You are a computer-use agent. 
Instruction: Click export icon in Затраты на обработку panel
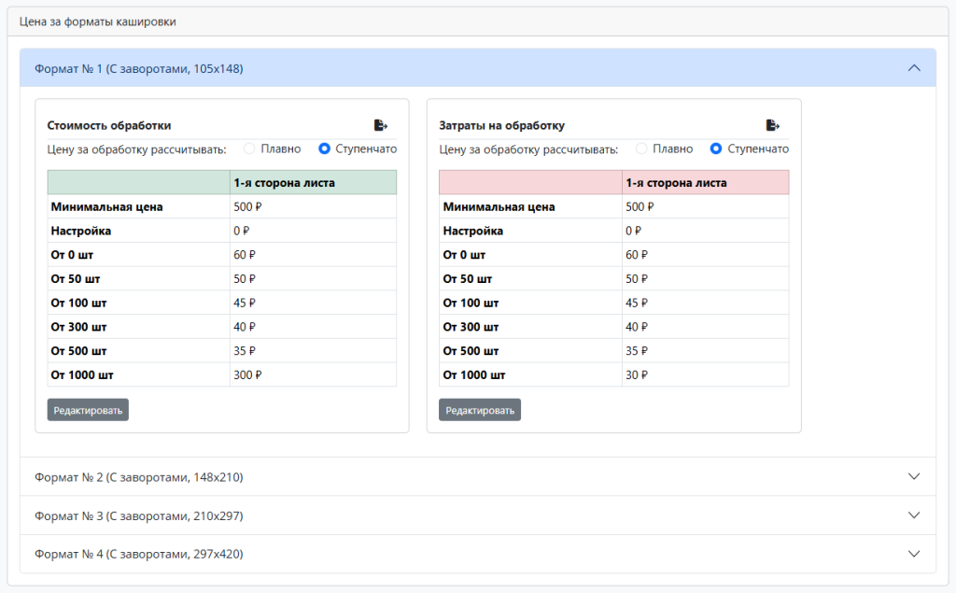click(772, 125)
